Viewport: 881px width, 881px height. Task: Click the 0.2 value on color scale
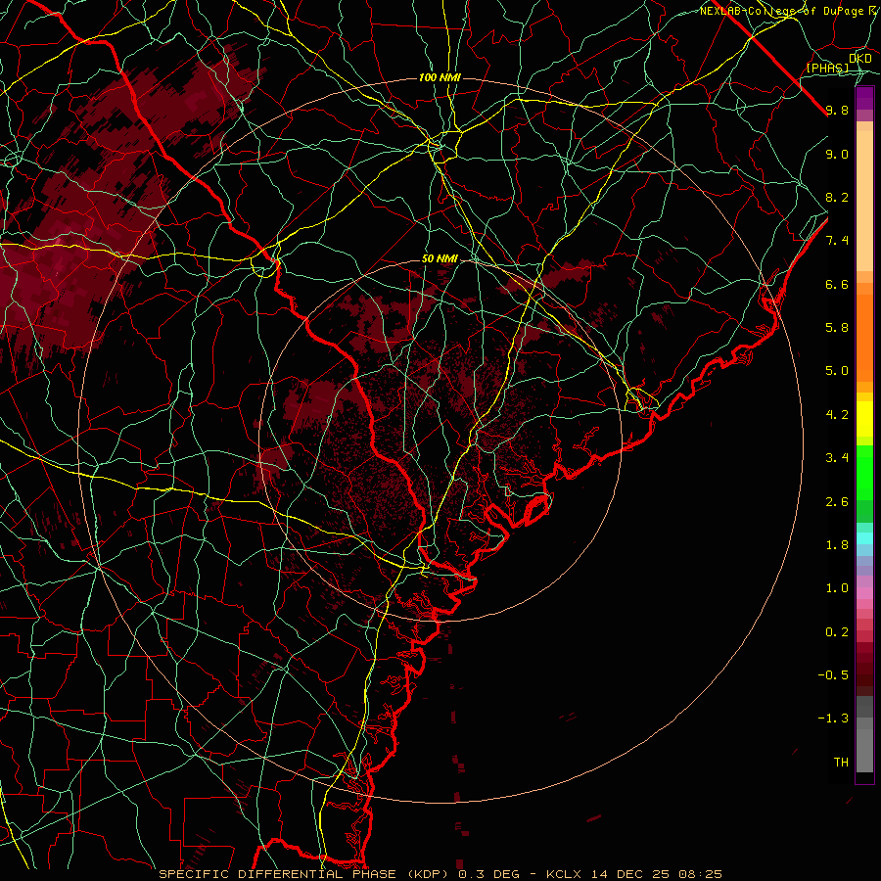point(837,632)
